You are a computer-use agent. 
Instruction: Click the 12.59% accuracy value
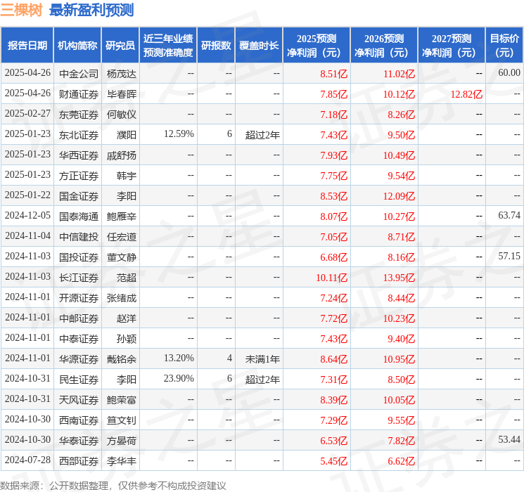179,134
